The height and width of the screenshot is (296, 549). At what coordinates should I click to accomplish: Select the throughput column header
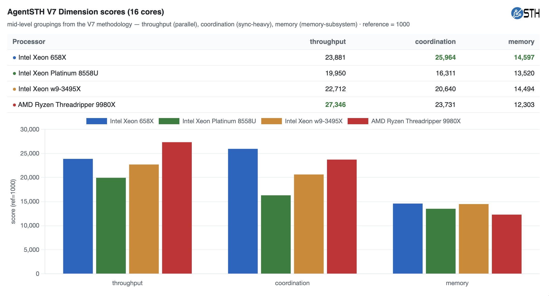click(327, 42)
